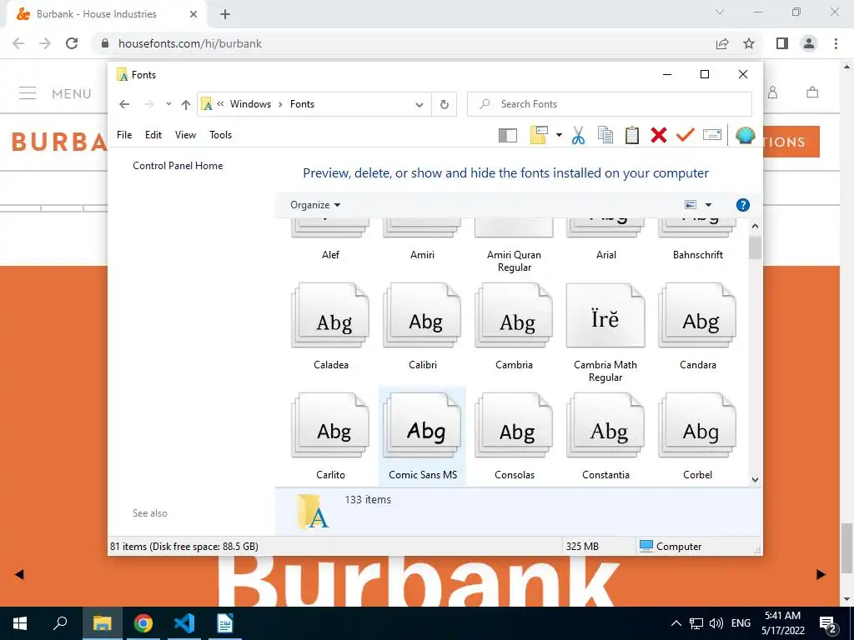The width and height of the screenshot is (854, 640).
Task: Select the Corbel font
Action: click(697, 437)
